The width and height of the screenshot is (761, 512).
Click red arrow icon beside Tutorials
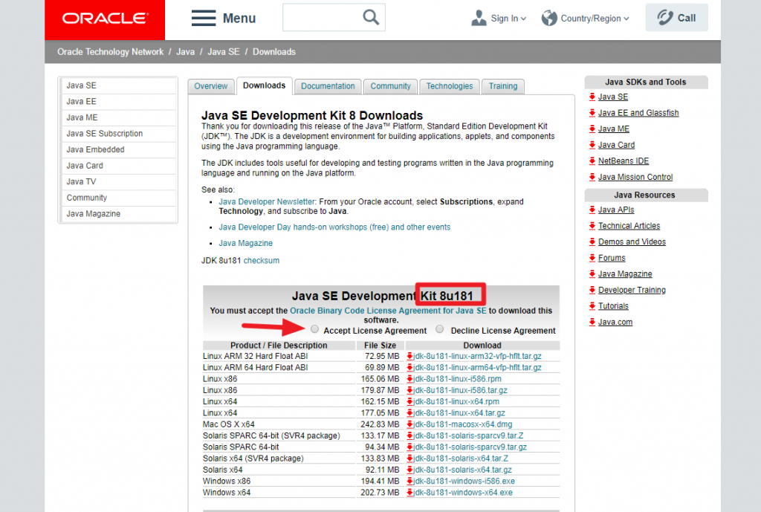592,305
